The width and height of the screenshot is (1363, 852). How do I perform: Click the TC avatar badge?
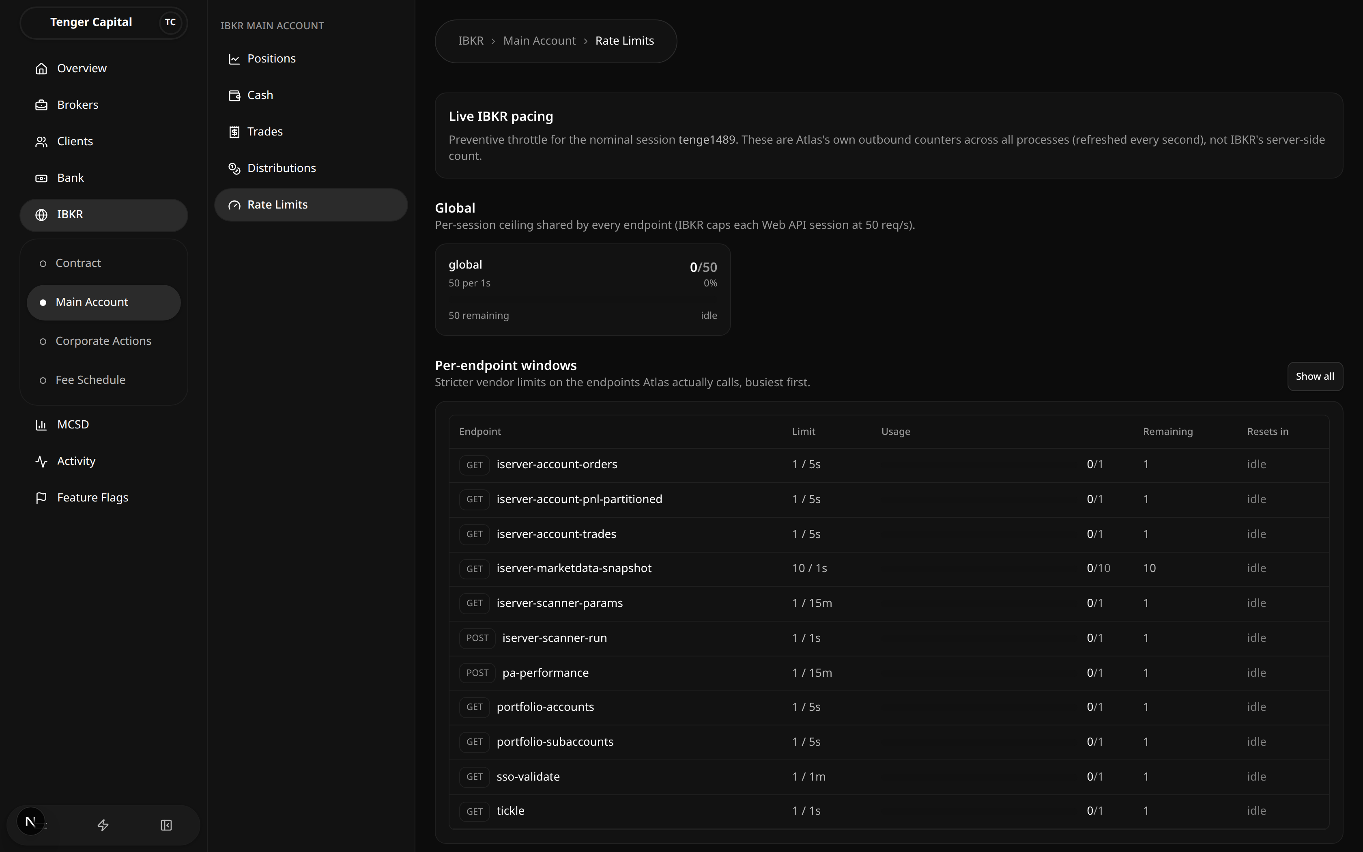170,23
